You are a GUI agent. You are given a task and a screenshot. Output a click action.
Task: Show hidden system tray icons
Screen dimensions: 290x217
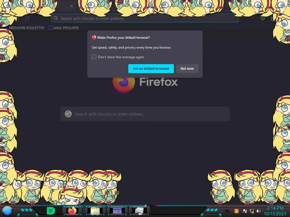pyautogui.click(x=227, y=211)
